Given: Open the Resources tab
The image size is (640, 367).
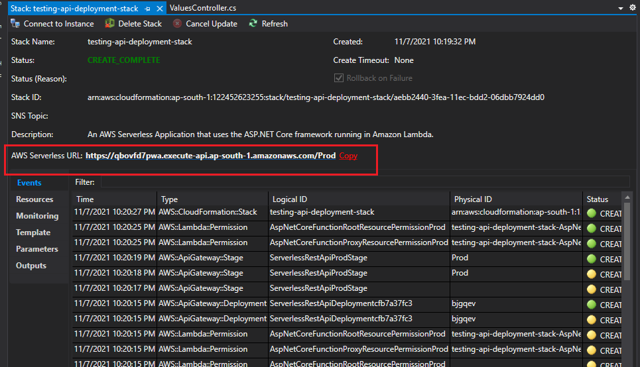Looking at the screenshot, I should click(34, 199).
